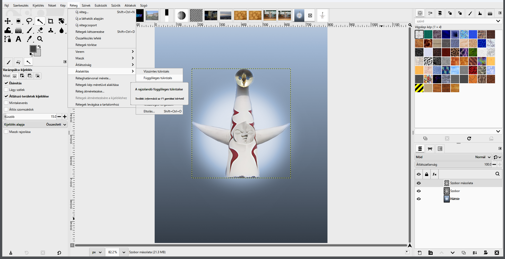Image resolution: width=505 pixels, height=259 pixels.
Task: Enable the Lágy szélek checkbox
Action: click(x=6, y=90)
